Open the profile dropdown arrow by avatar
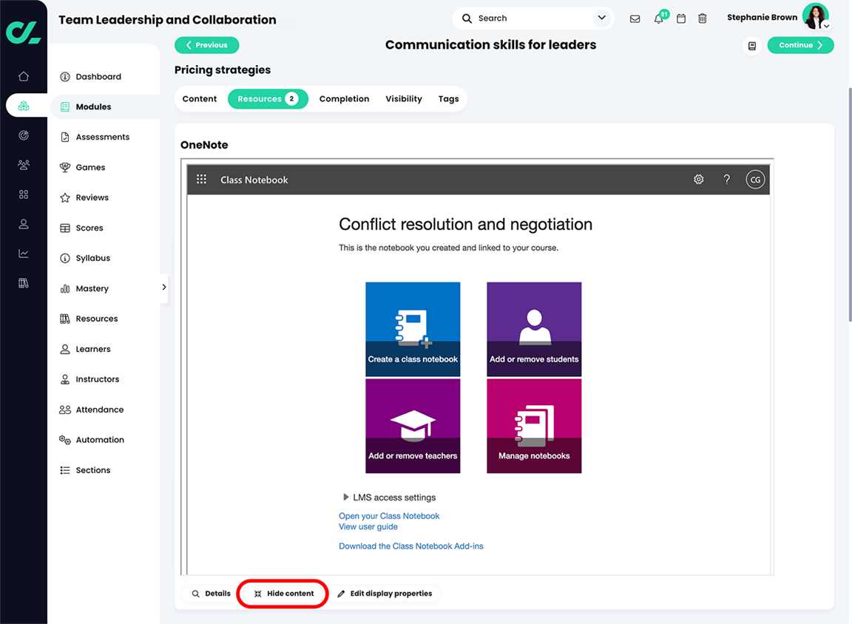The image size is (852, 624). tap(826, 26)
